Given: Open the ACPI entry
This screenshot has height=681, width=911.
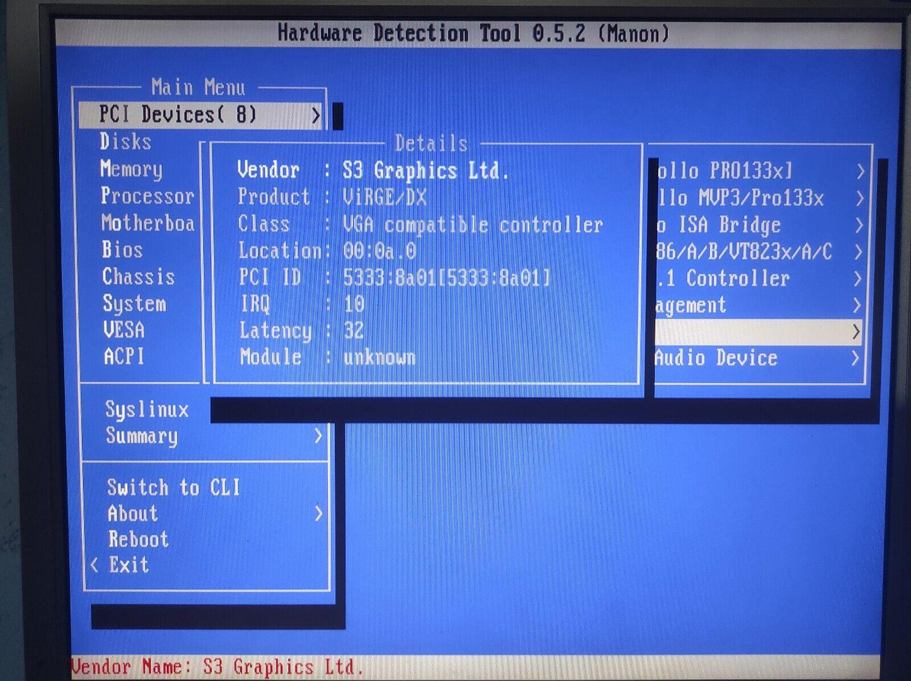Looking at the screenshot, I should pyautogui.click(x=124, y=357).
